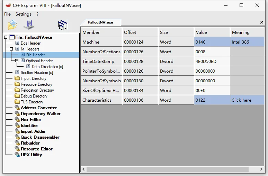Edit the PointerToSymbolTable value cell
268x176 pixels.
[212, 71]
